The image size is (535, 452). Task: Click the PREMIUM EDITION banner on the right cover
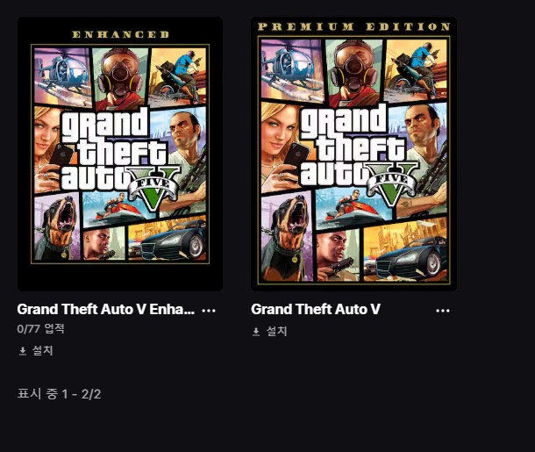pyautogui.click(x=353, y=26)
